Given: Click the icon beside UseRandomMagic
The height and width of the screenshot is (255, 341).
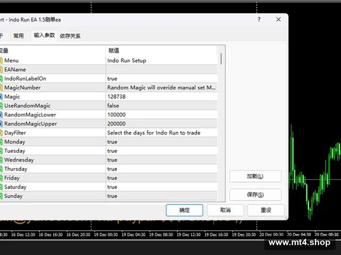Looking at the screenshot, I should pos(1,106).
